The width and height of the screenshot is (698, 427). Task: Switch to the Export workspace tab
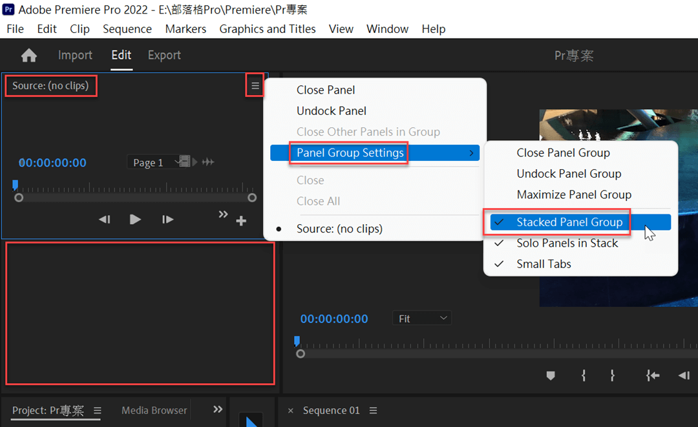(164, 55)
